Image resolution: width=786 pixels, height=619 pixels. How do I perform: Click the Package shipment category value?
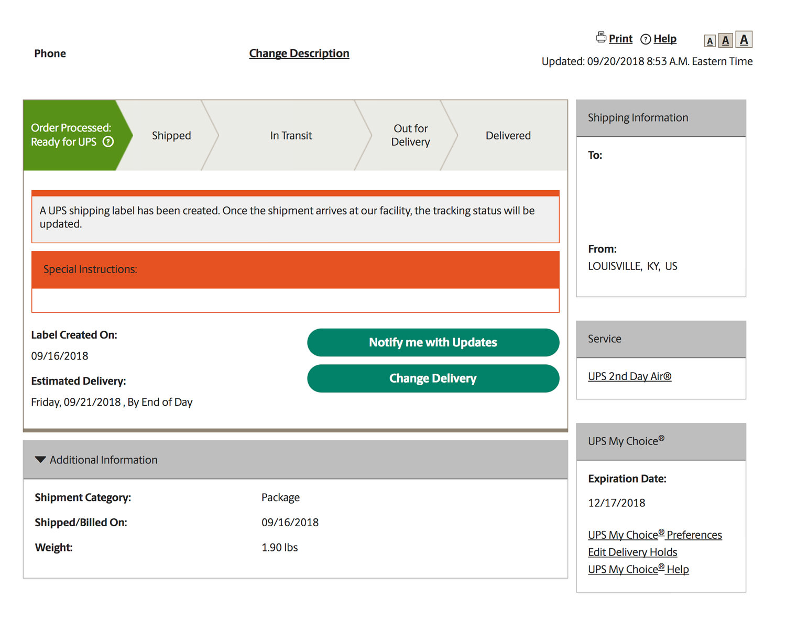pyautogui.click(x=281, y=497)
